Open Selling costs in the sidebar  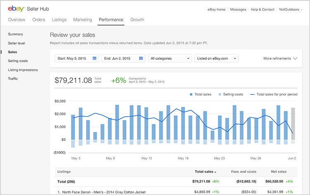point(18,61)
